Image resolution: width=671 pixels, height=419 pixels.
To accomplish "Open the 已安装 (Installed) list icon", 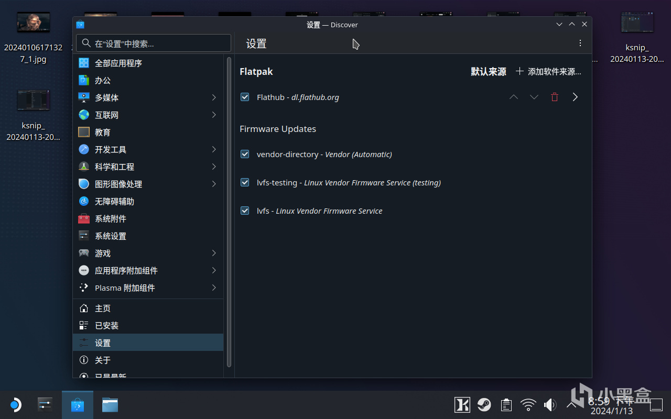I will tap(84, 325).
